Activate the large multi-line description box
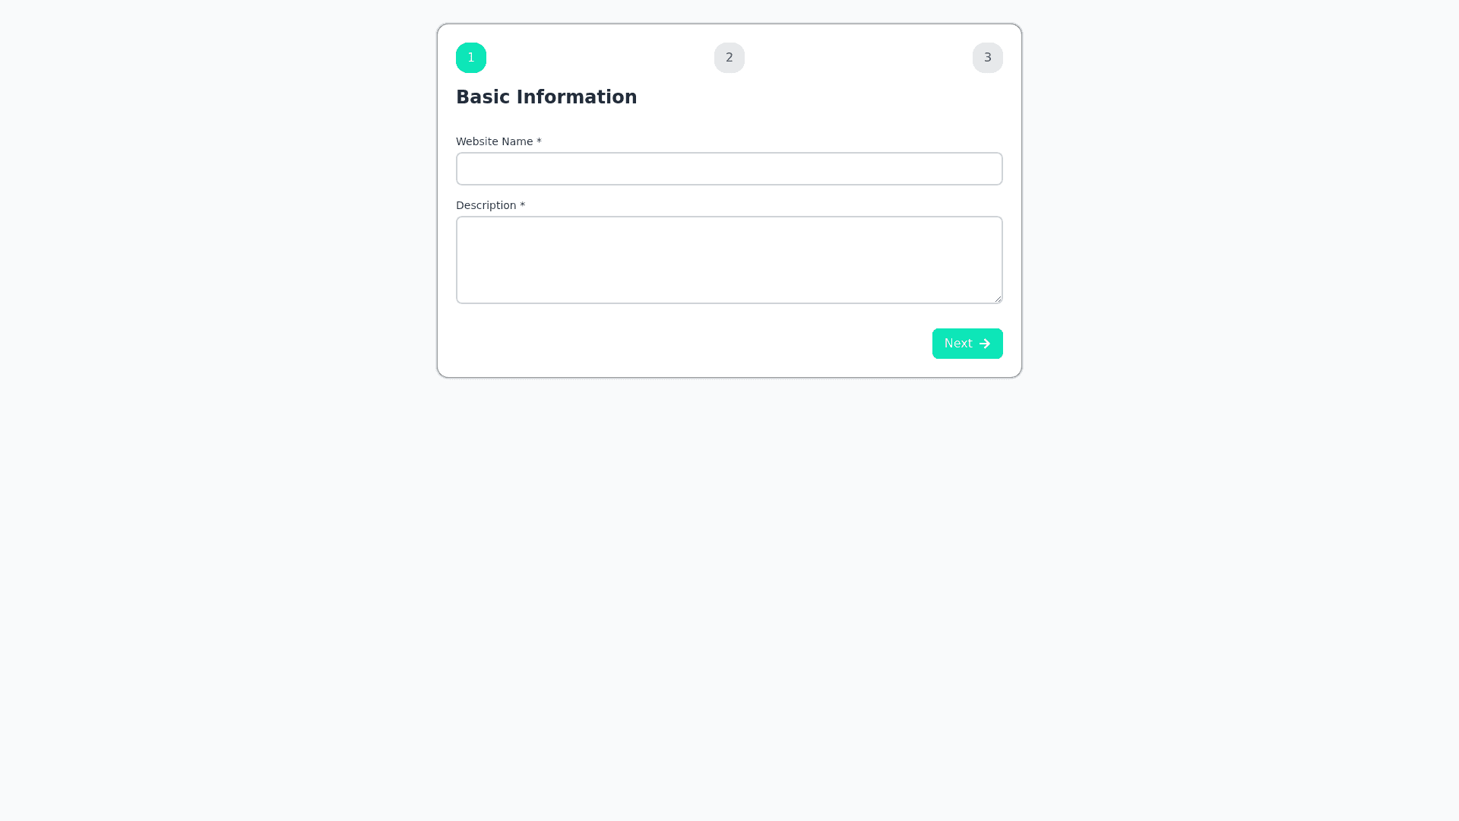The width and height of the screenshot is (1459, 821). 729,260
